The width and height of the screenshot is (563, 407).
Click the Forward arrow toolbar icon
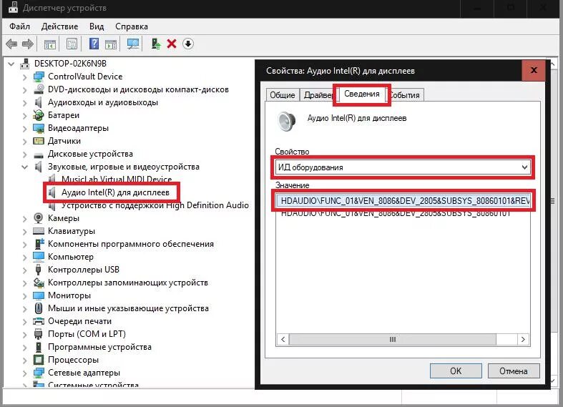pos(28,44)
